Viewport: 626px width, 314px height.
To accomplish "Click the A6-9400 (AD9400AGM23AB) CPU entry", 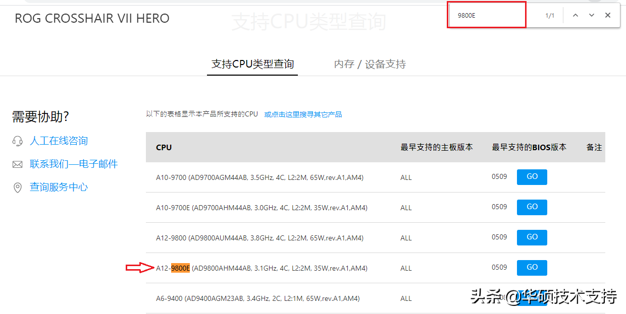I will pos(257,298).
